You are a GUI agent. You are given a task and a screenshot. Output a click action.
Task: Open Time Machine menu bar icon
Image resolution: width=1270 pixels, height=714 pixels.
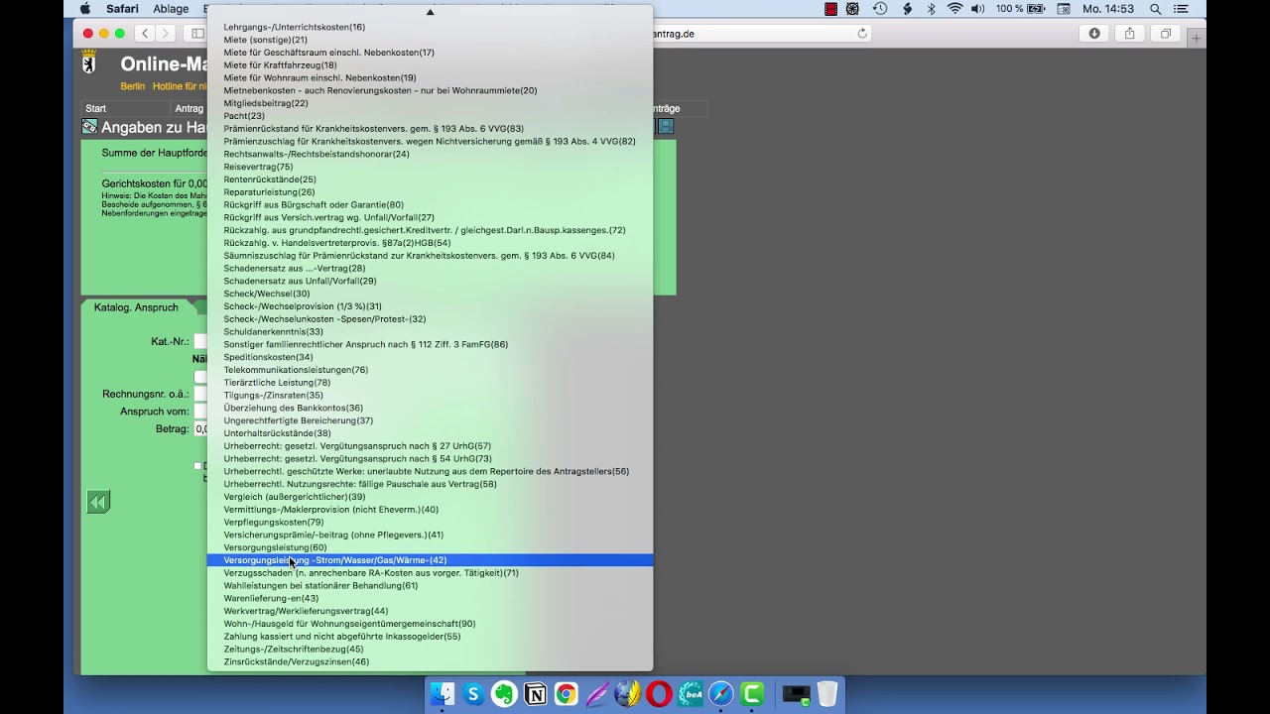pyautogui.click(x=880, y=9)
